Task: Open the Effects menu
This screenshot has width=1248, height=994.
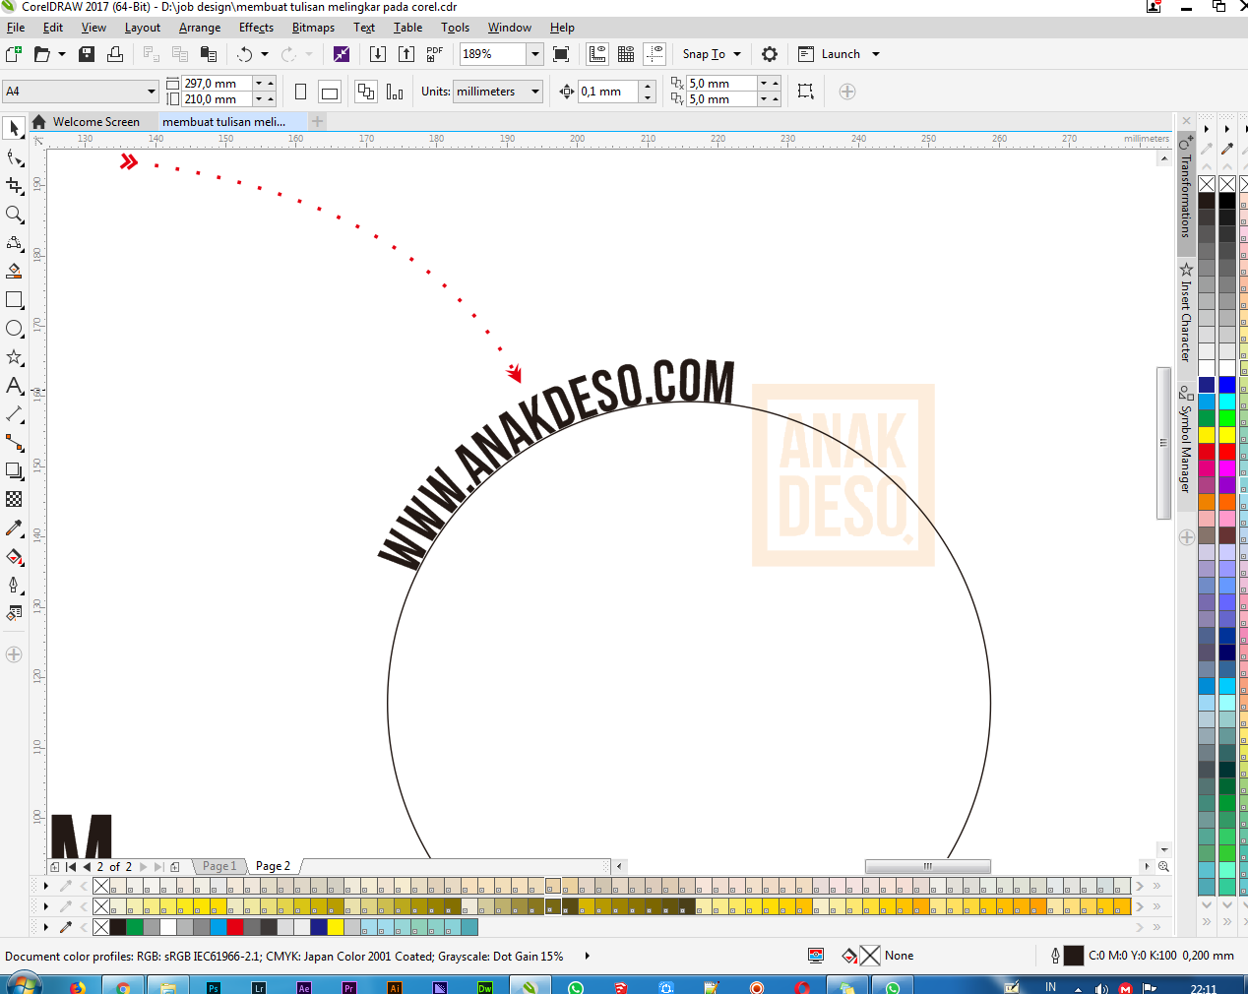Action: point(256,28)
